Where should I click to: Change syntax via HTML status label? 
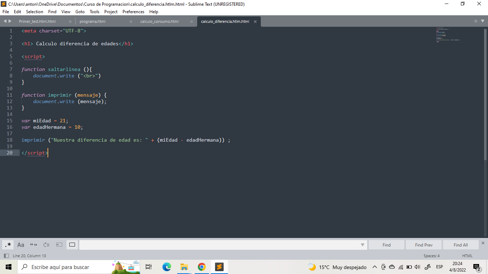click(467, 256)
